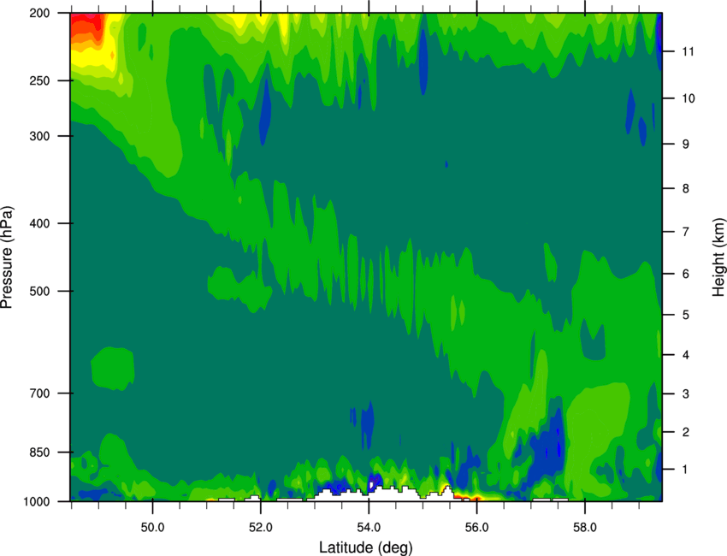Click the 850 pressure tick label
Viewport: 727px width, 556px height.
[x=39, y=452]
